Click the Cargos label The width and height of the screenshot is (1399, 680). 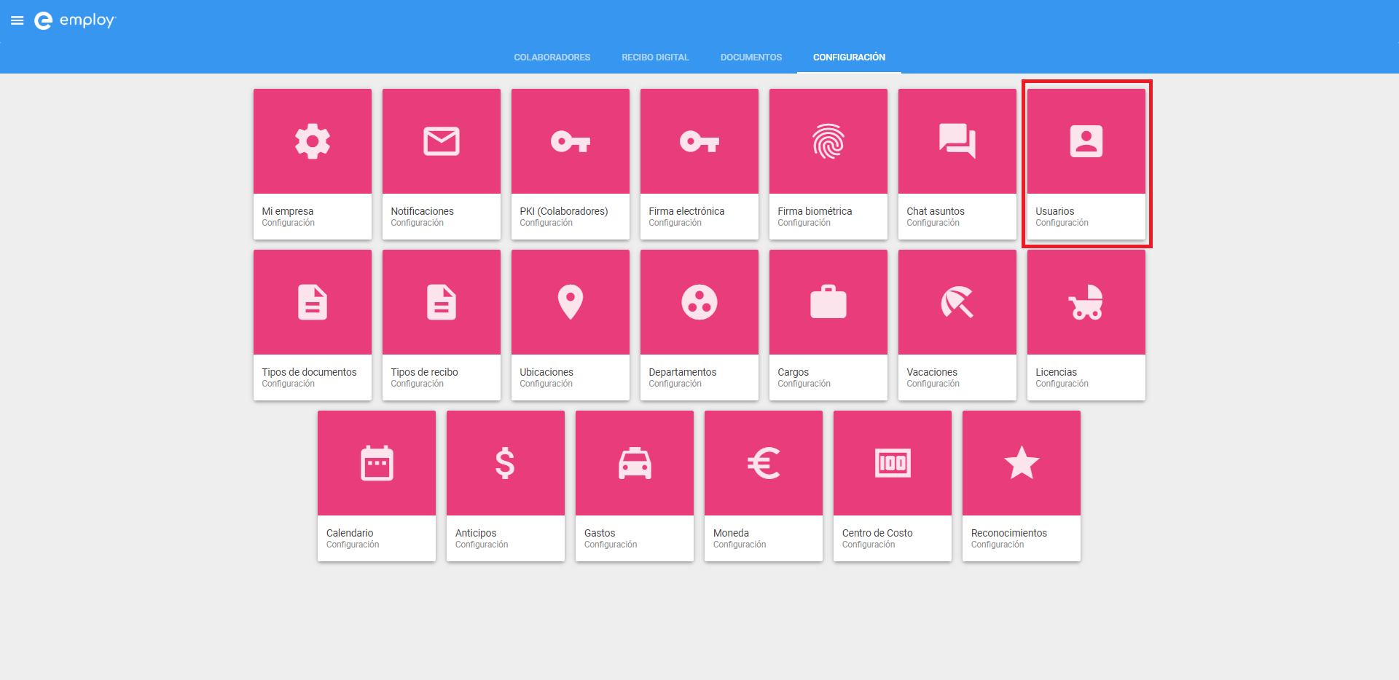[x=793, y=372]
